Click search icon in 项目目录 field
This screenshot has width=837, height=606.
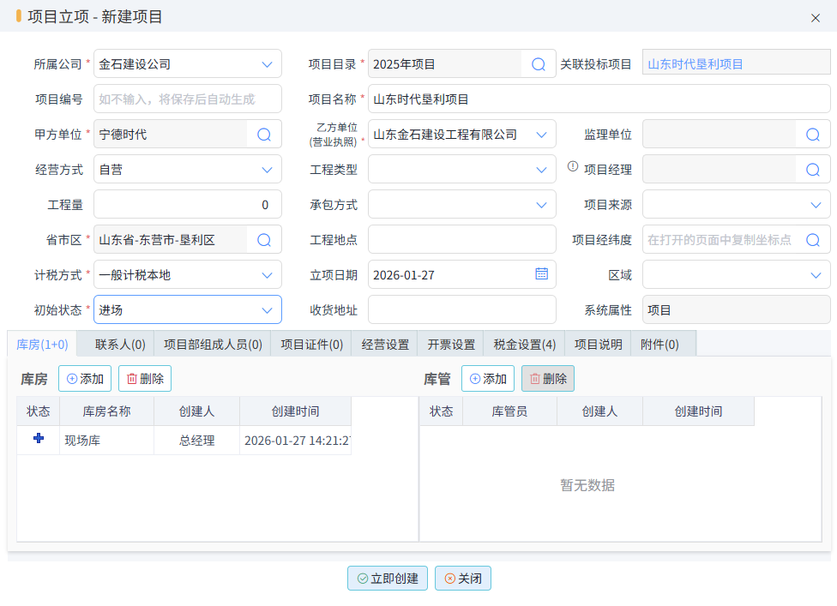[x=539, y=64]
